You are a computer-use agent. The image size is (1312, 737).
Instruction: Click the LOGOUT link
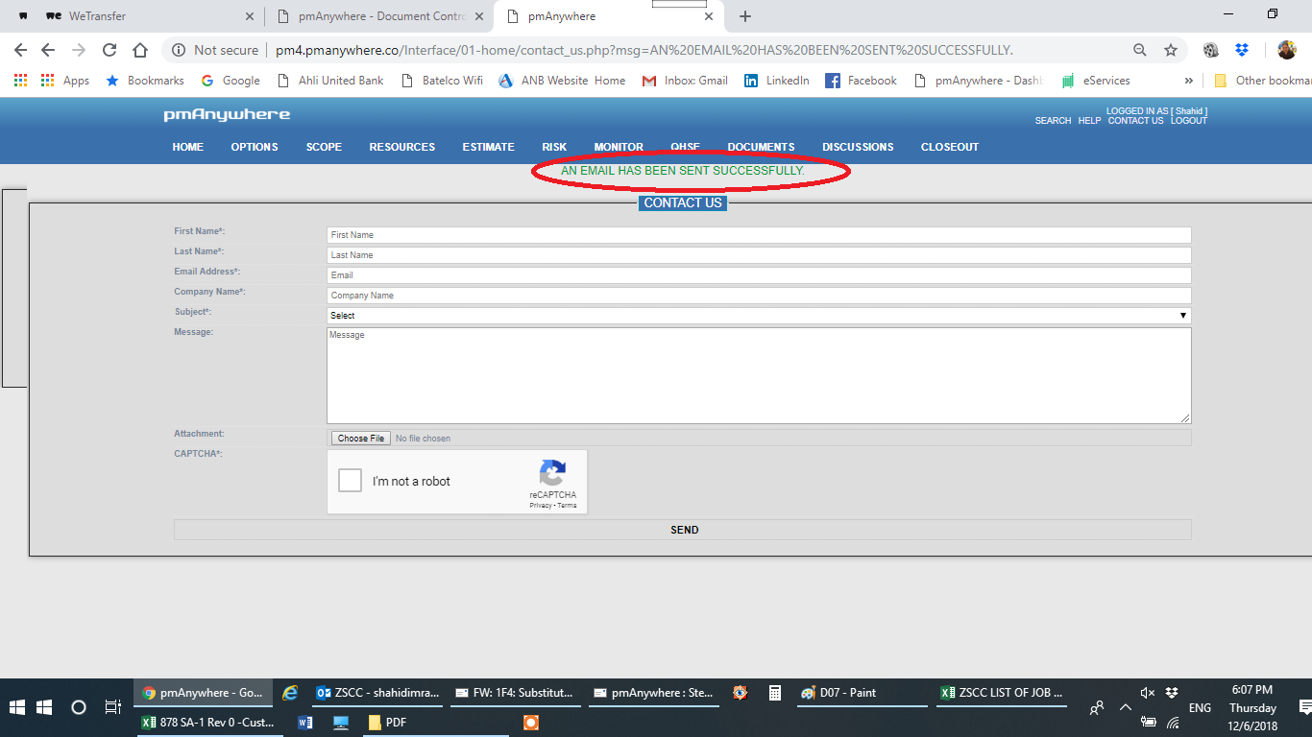(1188, 121)
